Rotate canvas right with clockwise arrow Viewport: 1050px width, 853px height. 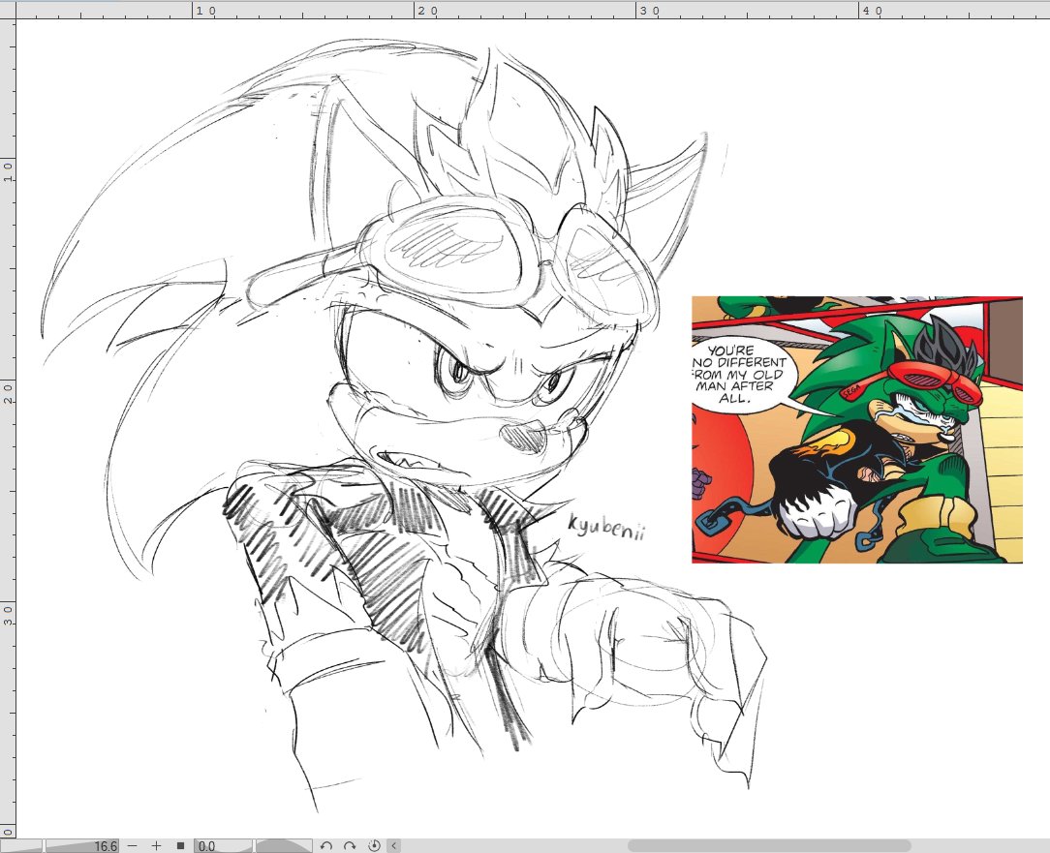coord(350,845)
